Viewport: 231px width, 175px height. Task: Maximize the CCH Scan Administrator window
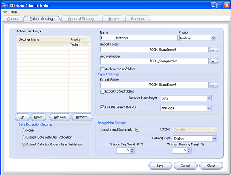point(220,5)
